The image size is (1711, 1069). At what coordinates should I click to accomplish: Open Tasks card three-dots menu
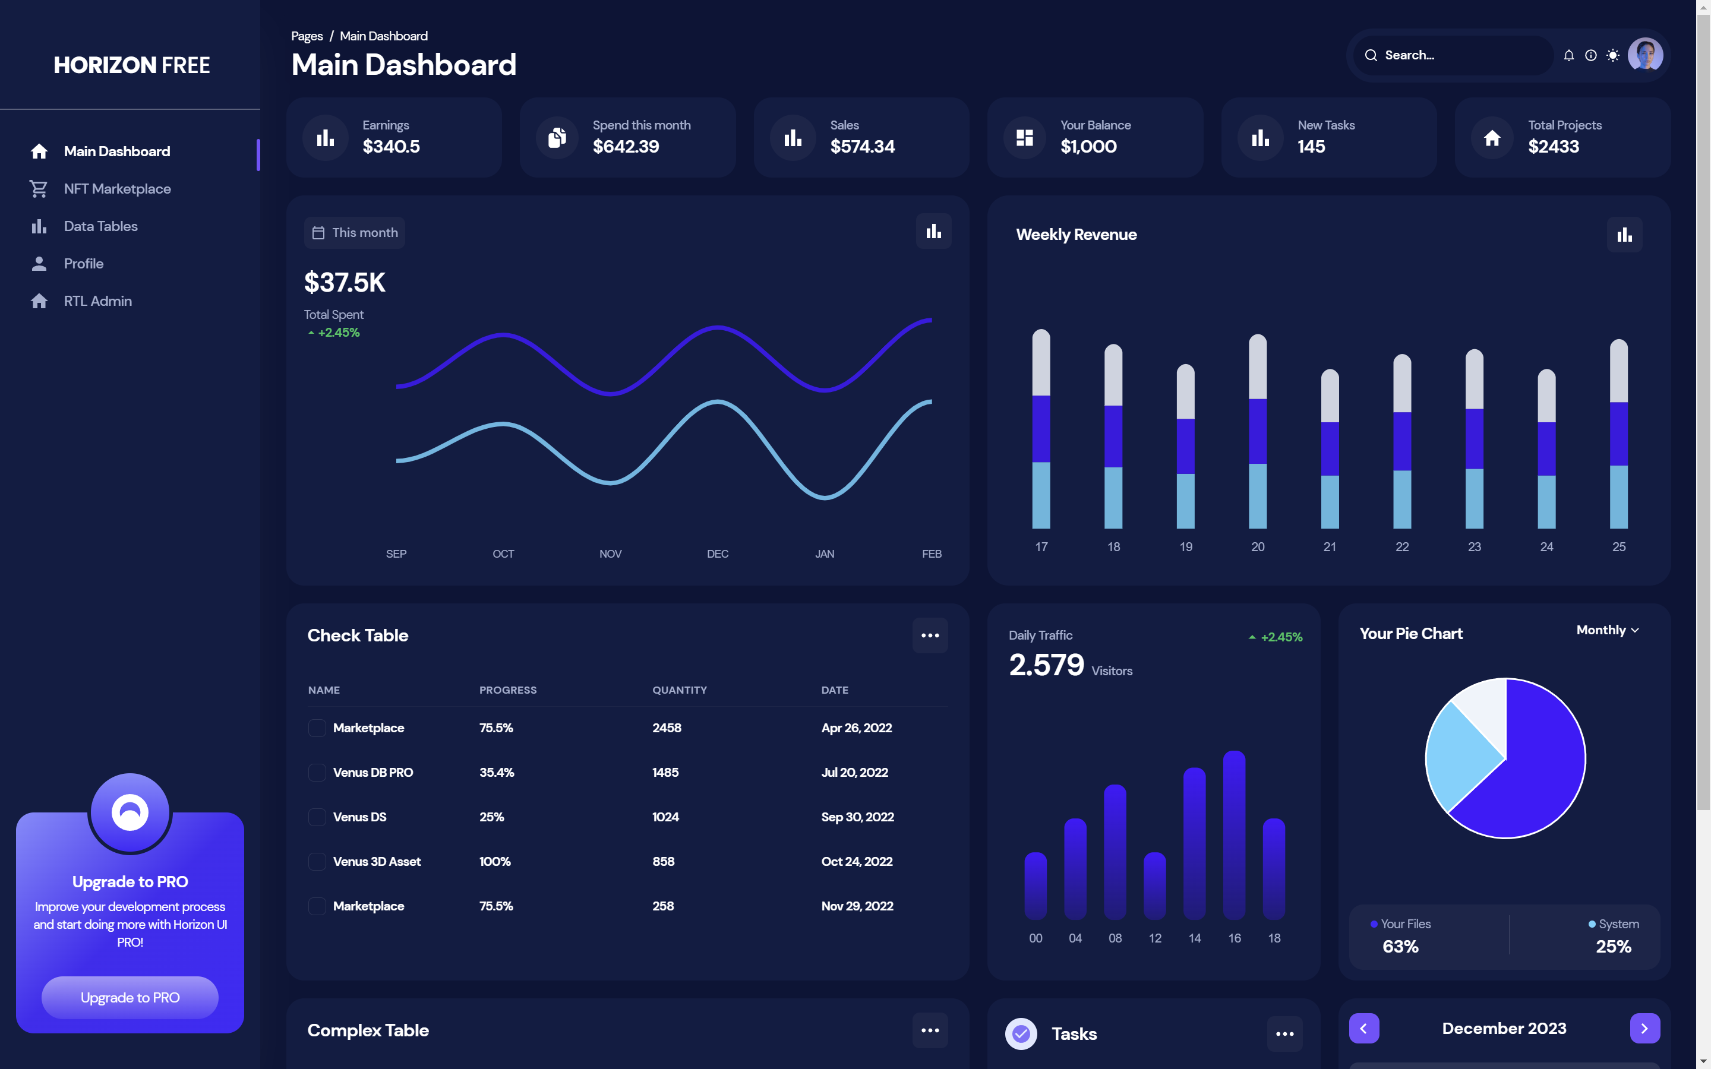pyautogui.click(x=1284, y=1033)
